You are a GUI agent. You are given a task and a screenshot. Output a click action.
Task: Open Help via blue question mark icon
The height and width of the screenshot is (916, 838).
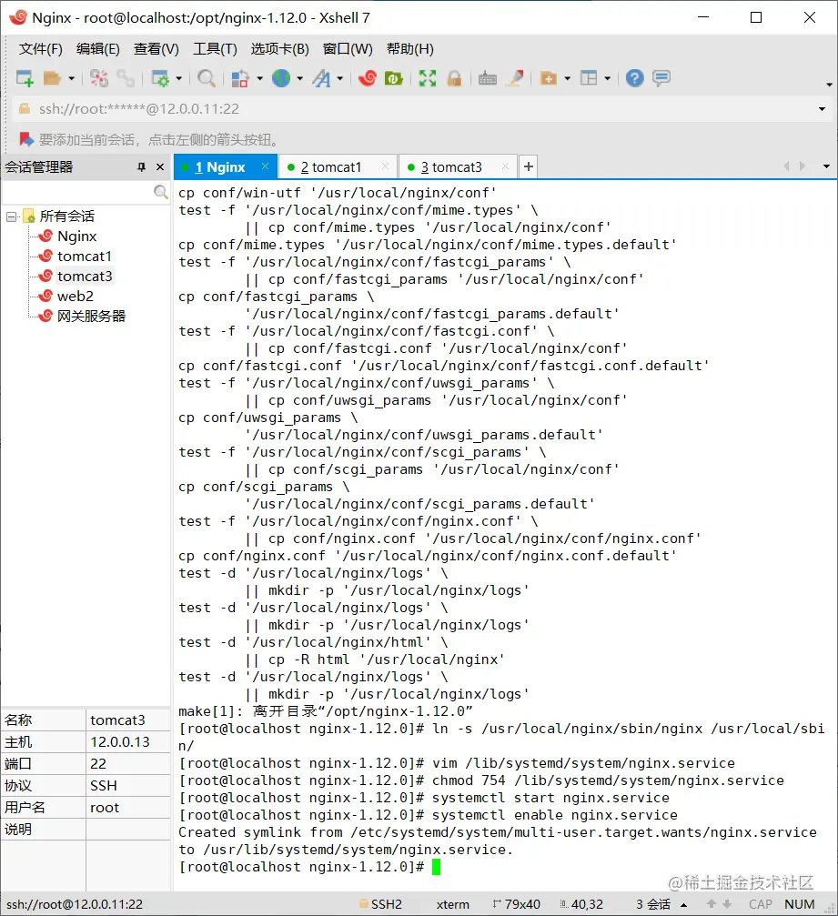coord(634,78)
